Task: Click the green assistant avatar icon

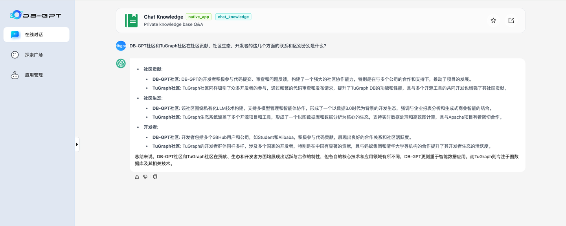Action: click(x=121, y=63)
